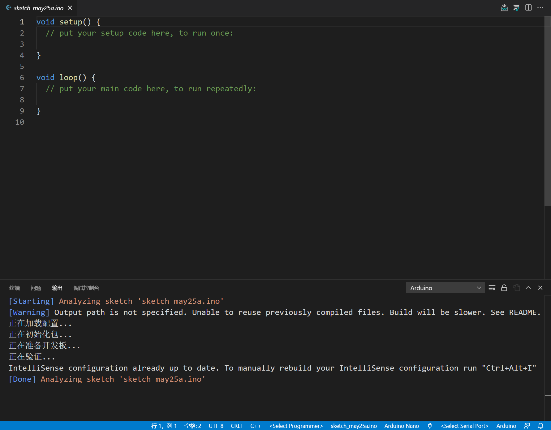The width and height of the screenshot is (551, 430).
Task: Show notifications via the bell icon
Action: (541, 426)
